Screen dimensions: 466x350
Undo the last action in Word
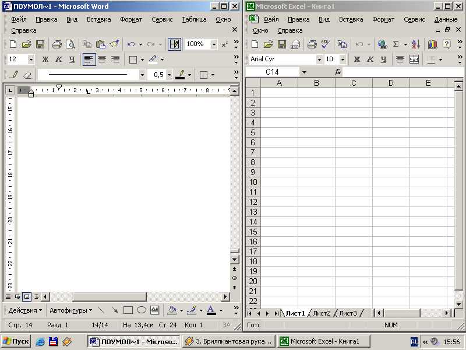click(x=131, y=44)
